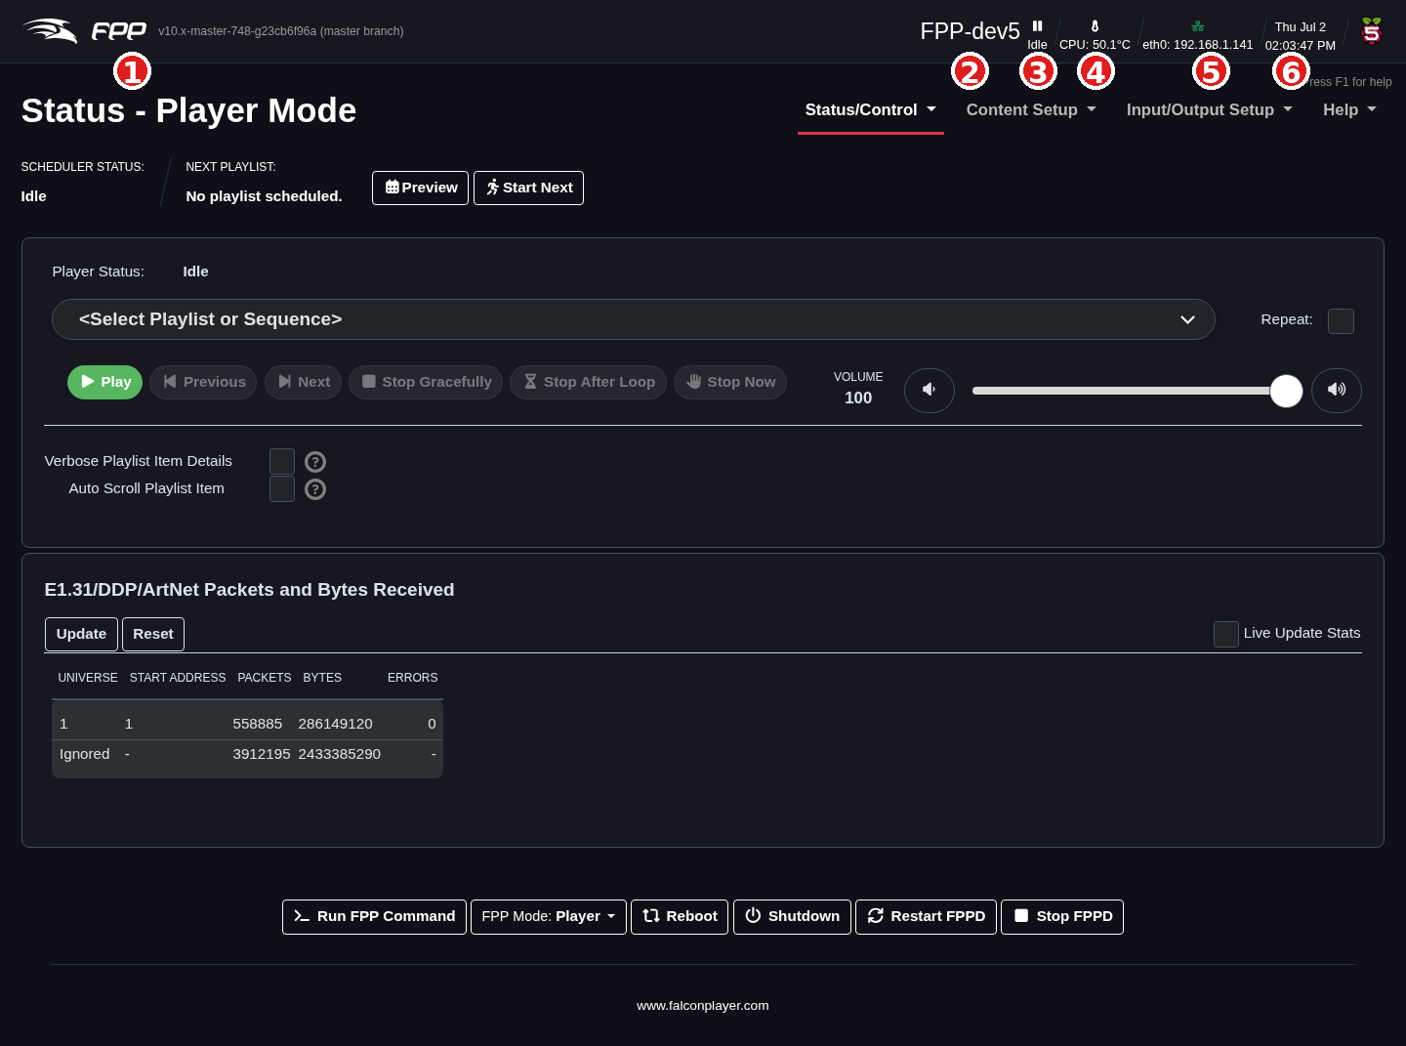1406x1046 pixels.
Task: Click the Ignored row label
Action: pos(85,754)
